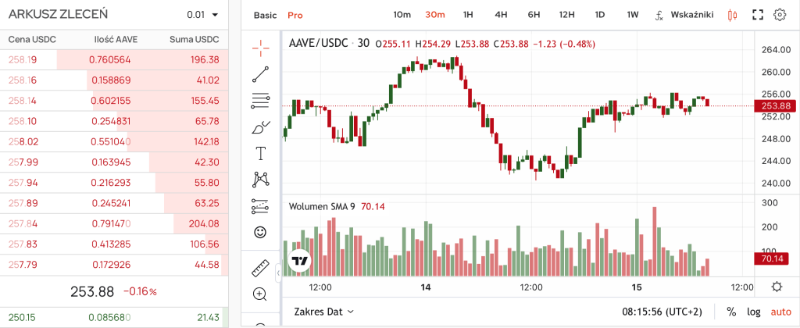
Task: Enter fullscreen chart mode
Action: [x=756, y=15]
